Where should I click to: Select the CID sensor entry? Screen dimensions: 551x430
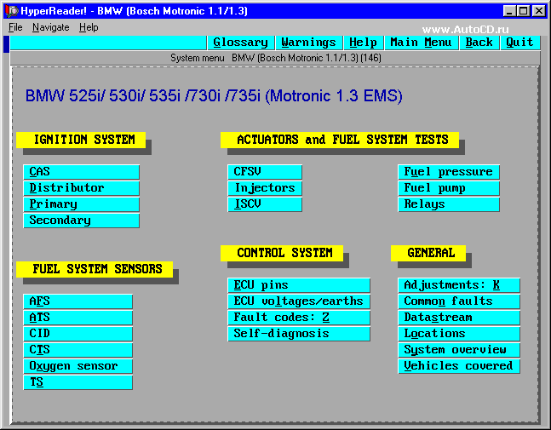click(x=78, y=334)
